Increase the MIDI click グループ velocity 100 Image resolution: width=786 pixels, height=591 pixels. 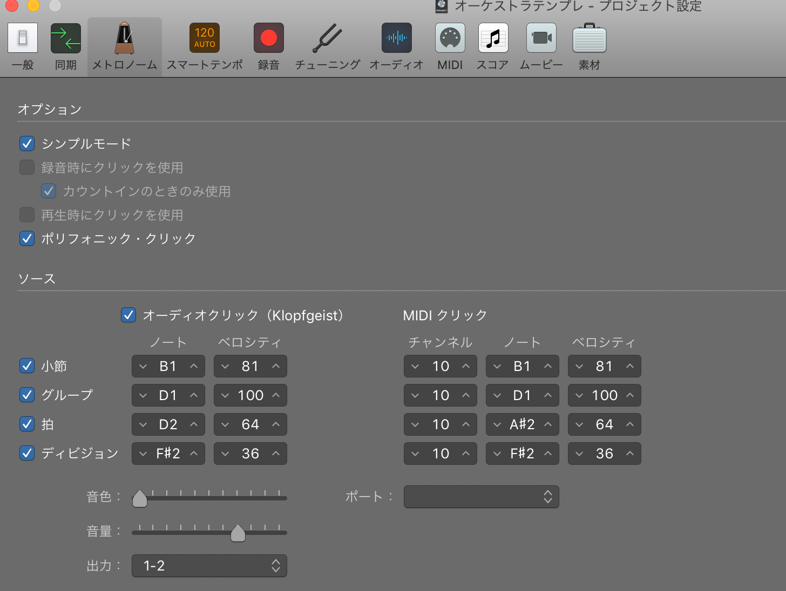coord(630,395)
